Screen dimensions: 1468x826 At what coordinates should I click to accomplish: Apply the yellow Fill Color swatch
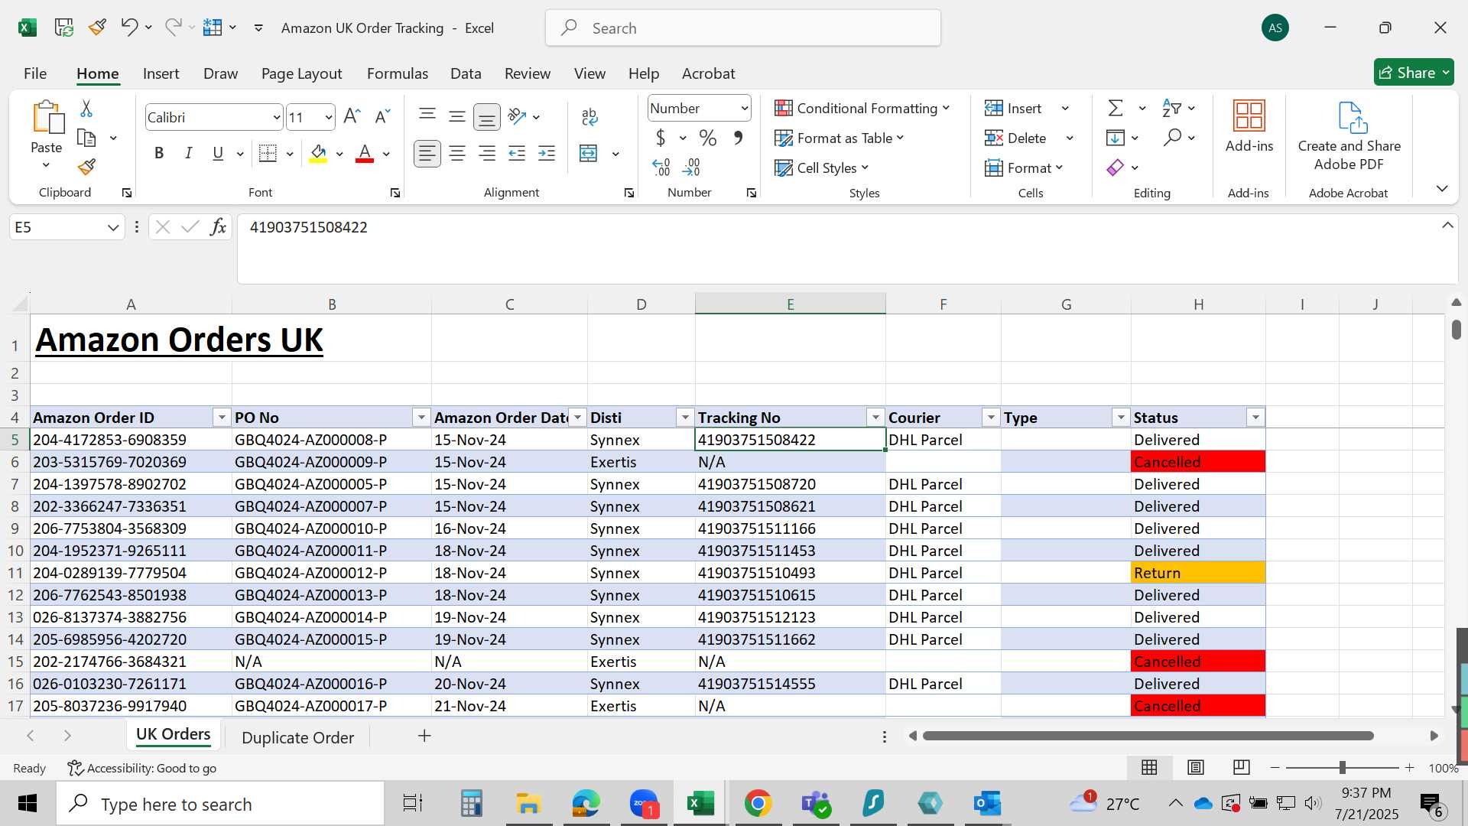click(318, 154)
